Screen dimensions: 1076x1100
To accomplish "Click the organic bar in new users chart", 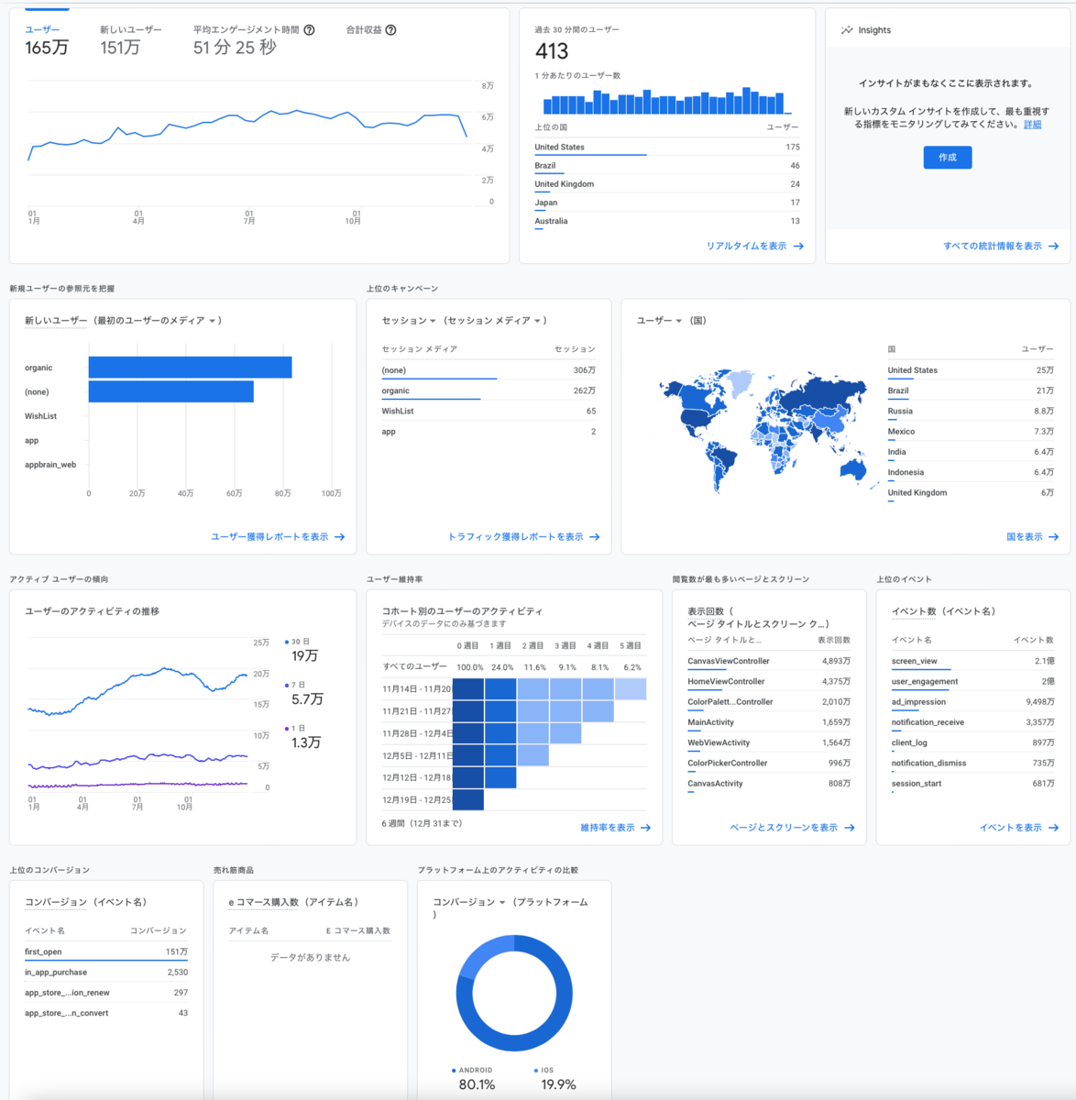I will (190, 368).
